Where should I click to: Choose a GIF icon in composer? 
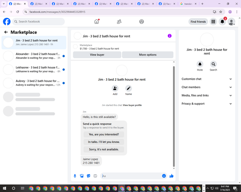point(95,176)
